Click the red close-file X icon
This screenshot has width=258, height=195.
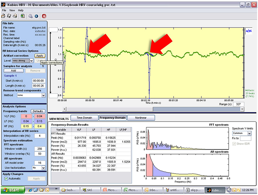pyautogui.click(x=44, y=16)
